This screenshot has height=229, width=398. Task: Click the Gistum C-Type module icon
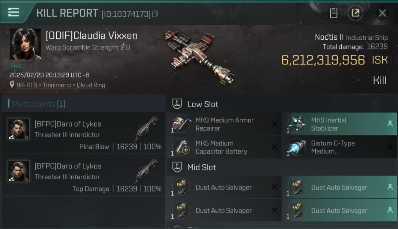click(296, 147)
